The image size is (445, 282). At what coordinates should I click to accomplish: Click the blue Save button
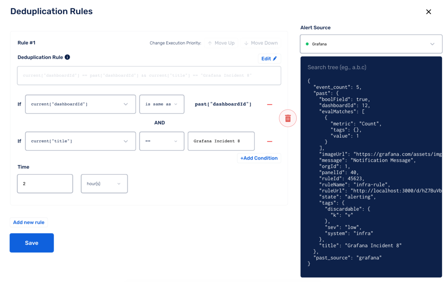click(31, 243)
